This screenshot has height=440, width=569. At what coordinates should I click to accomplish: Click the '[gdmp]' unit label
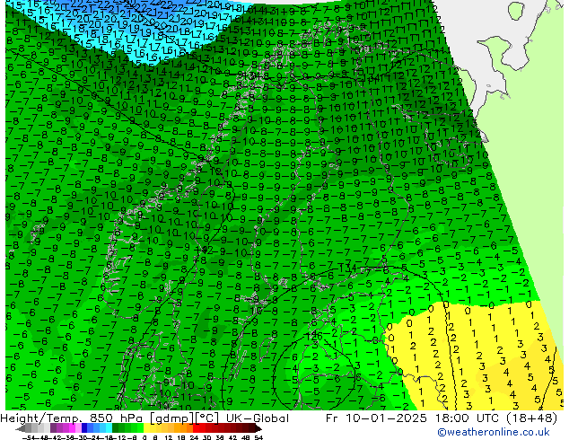point(172,418)
